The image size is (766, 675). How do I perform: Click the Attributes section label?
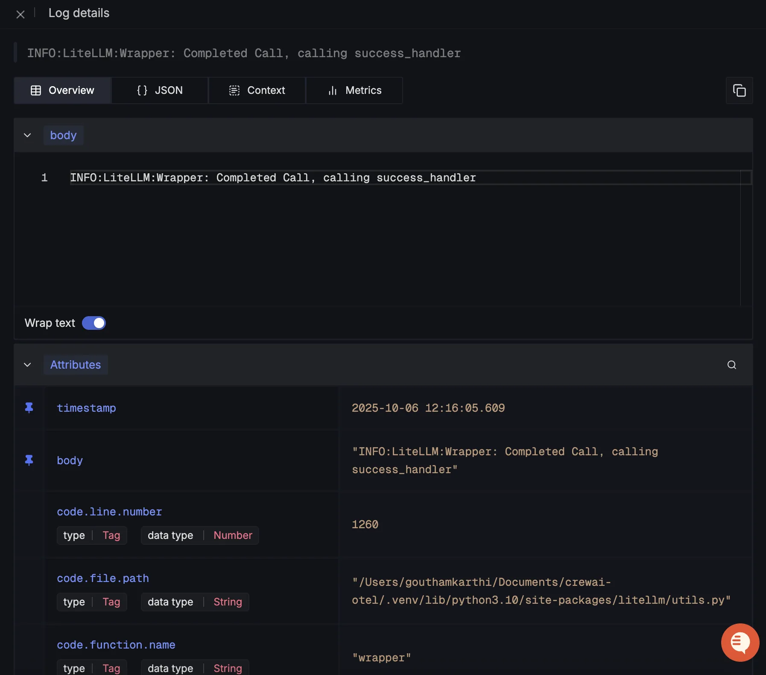click(76, 365)
